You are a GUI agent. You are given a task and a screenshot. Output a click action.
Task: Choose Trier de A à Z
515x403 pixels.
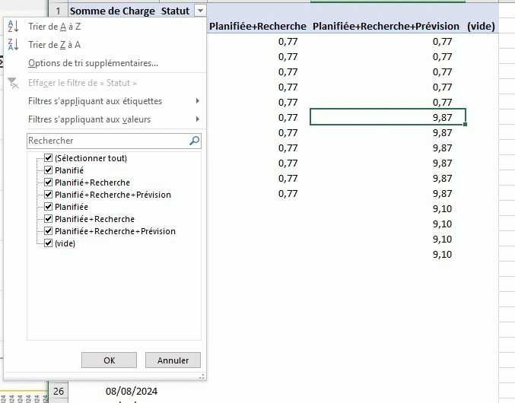point(54,27)
